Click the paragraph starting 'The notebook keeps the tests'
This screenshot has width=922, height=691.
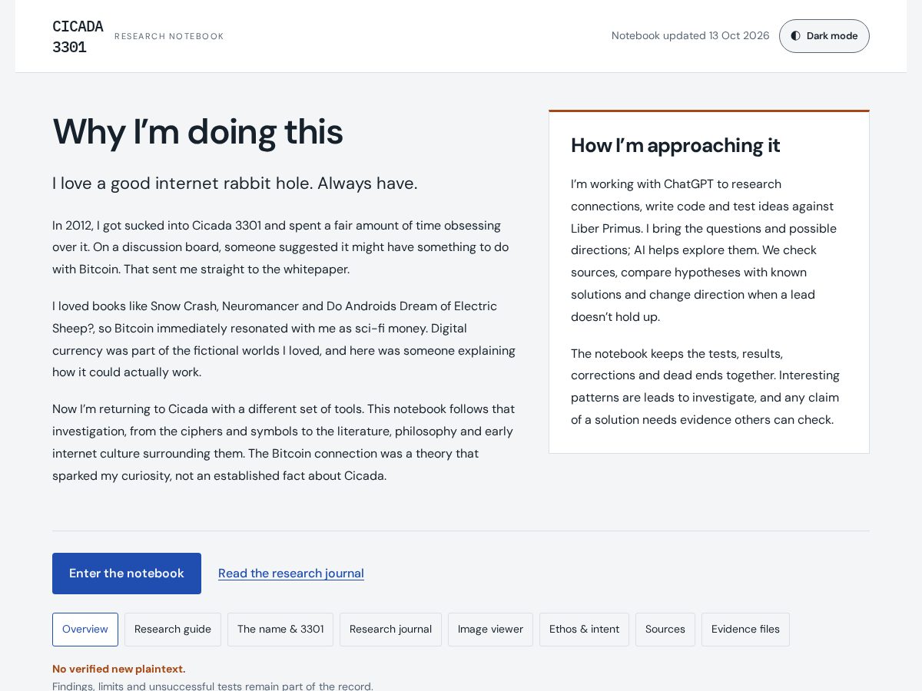pyautogui.click(x=705, y=387)
